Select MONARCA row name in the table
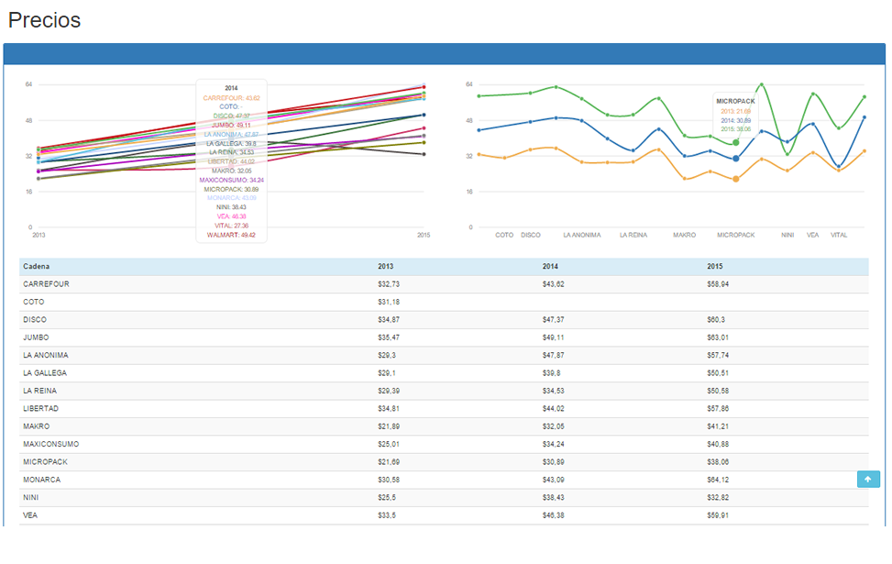This screenshot has width=892, height=564. 41,480
